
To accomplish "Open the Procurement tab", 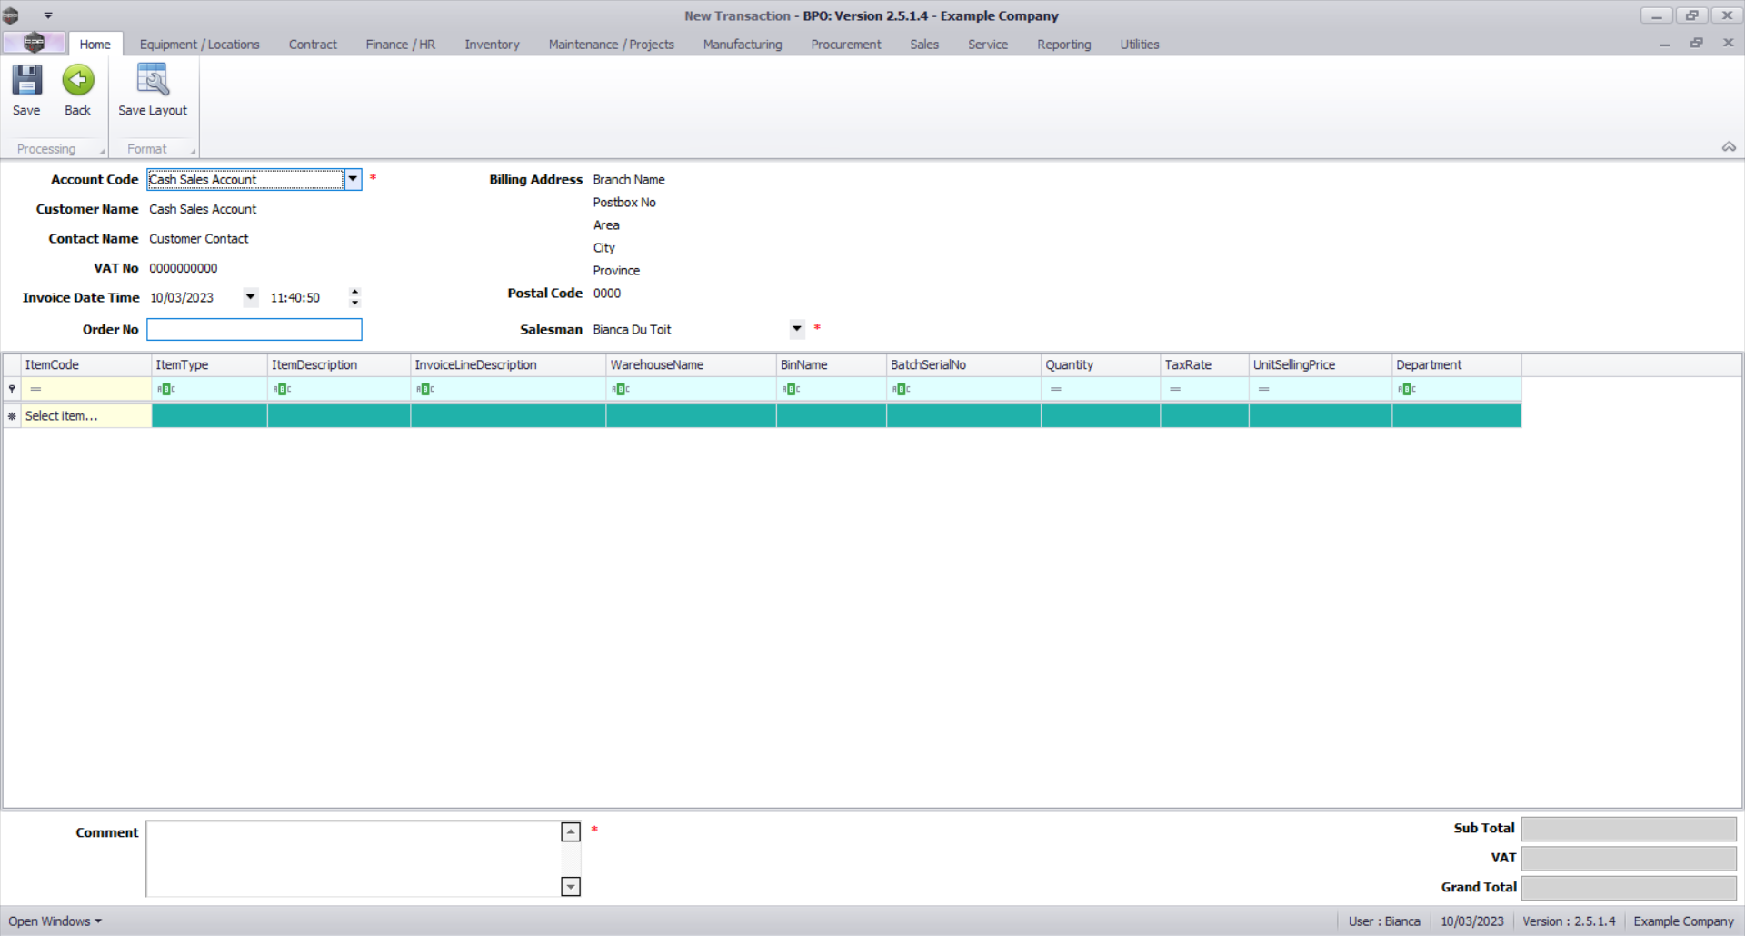I will click(846, 44).
